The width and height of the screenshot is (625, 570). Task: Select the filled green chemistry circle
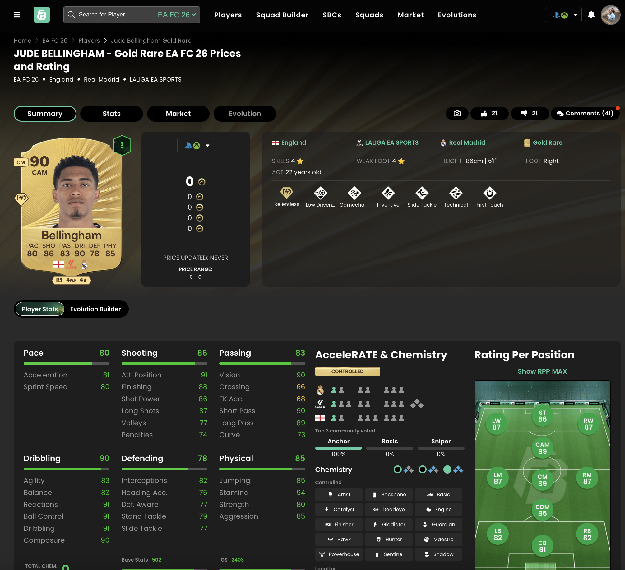pos(447,470)
